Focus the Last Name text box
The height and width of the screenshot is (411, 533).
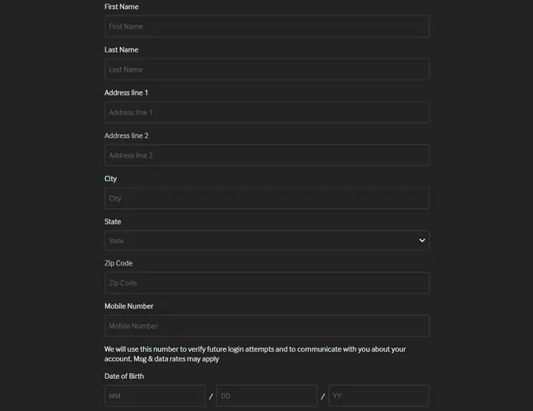pyautogui.click(x=266, y=69)
